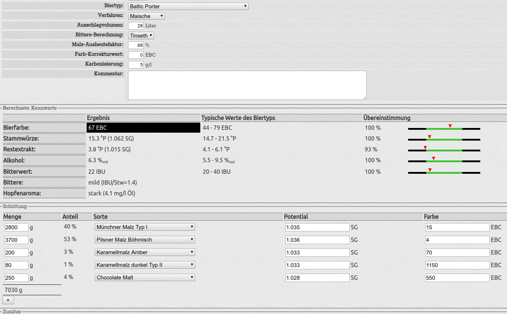Open the Münchner Malz Typ I dropdown
Image resolution: width=507 pixels, height=314 pixels.
point(145,227)
